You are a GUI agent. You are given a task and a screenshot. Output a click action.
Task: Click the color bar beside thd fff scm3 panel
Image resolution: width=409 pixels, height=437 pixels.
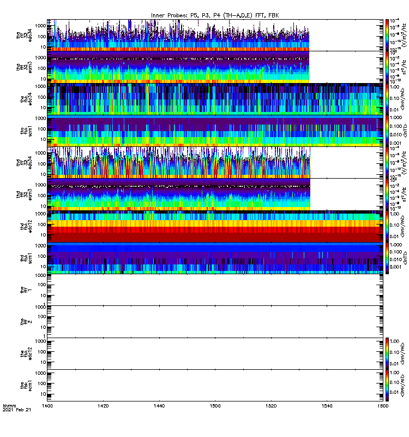click(x=387, y=194)
